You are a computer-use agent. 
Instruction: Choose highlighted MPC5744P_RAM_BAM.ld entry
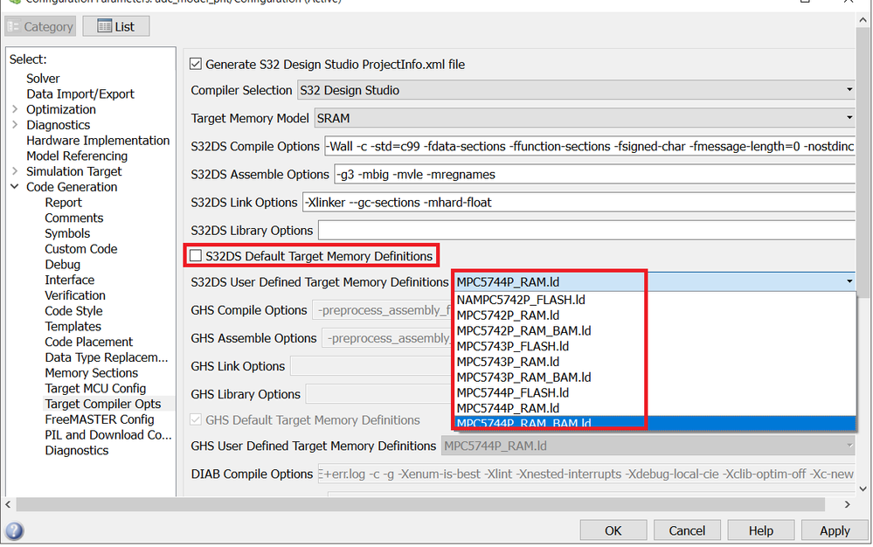tap(655, 424)
